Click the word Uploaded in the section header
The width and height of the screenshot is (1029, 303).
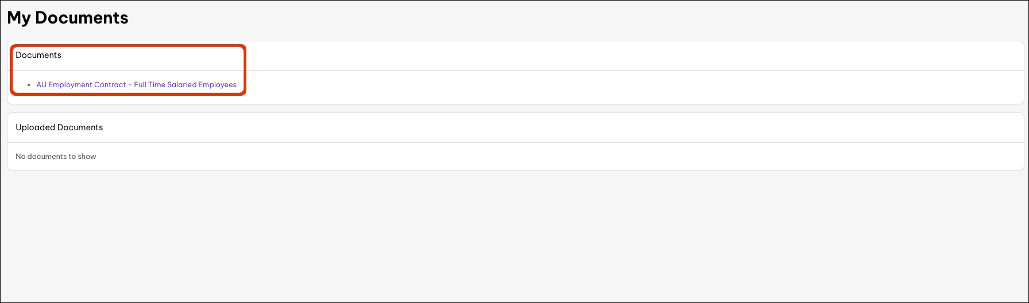(35, 127)
